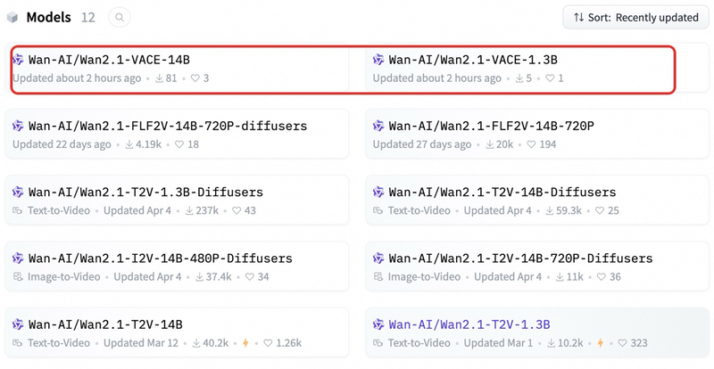Viewport: 714px width, 369px height.
Task: Click the download icon on Wan2.1-VACE-1.3B
Action: pos(520,78)
